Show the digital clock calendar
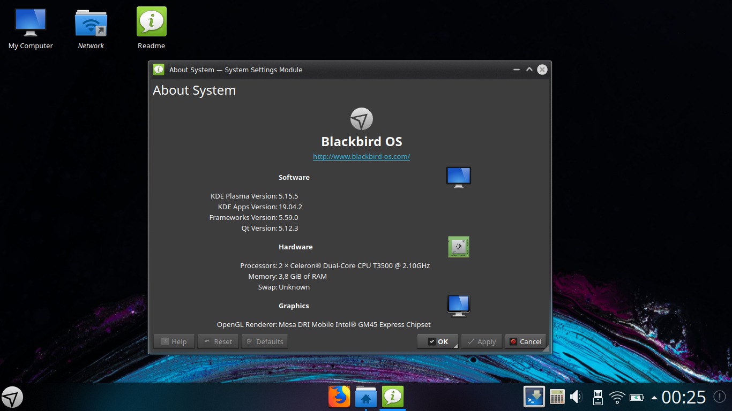Viewport: 732px width, 411px height. tap(684, 397)
